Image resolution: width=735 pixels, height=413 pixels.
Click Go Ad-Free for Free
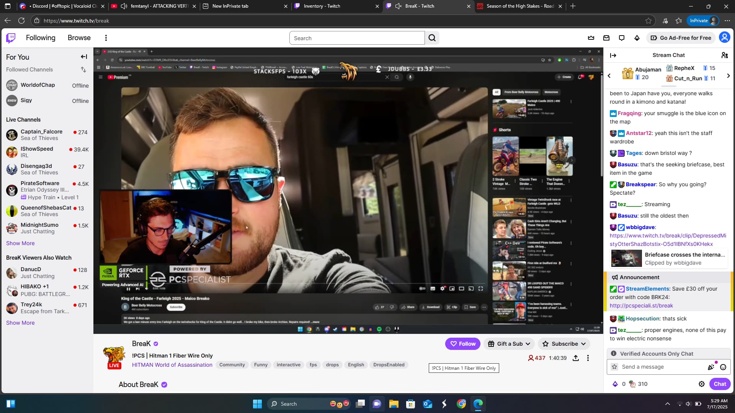pos(681,38)
